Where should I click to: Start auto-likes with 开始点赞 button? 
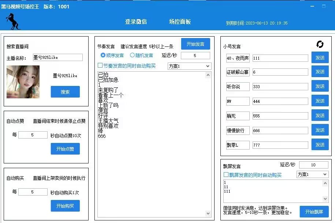tap(65, 149)
